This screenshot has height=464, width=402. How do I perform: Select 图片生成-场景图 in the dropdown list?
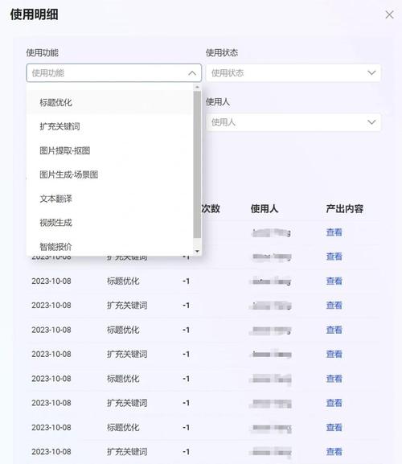tap(110, 175)
